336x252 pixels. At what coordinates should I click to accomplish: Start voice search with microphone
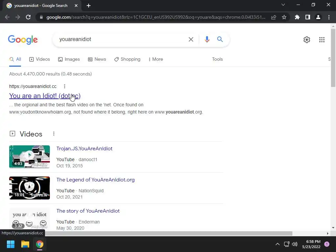point(207,39)
